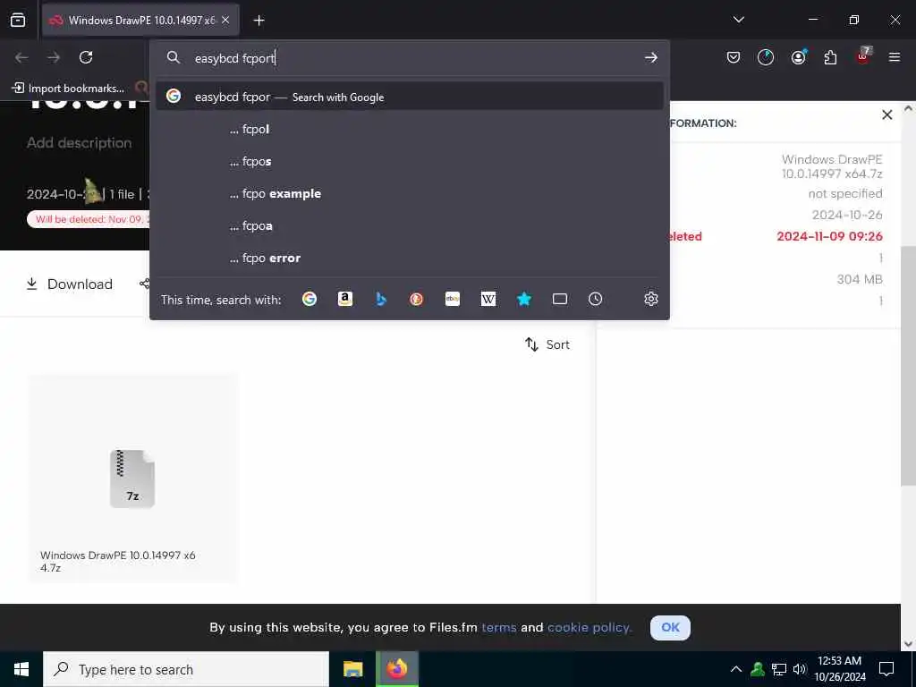Open the circular timer extension icon
916x687 pixels.
click(x=766, y=57)
